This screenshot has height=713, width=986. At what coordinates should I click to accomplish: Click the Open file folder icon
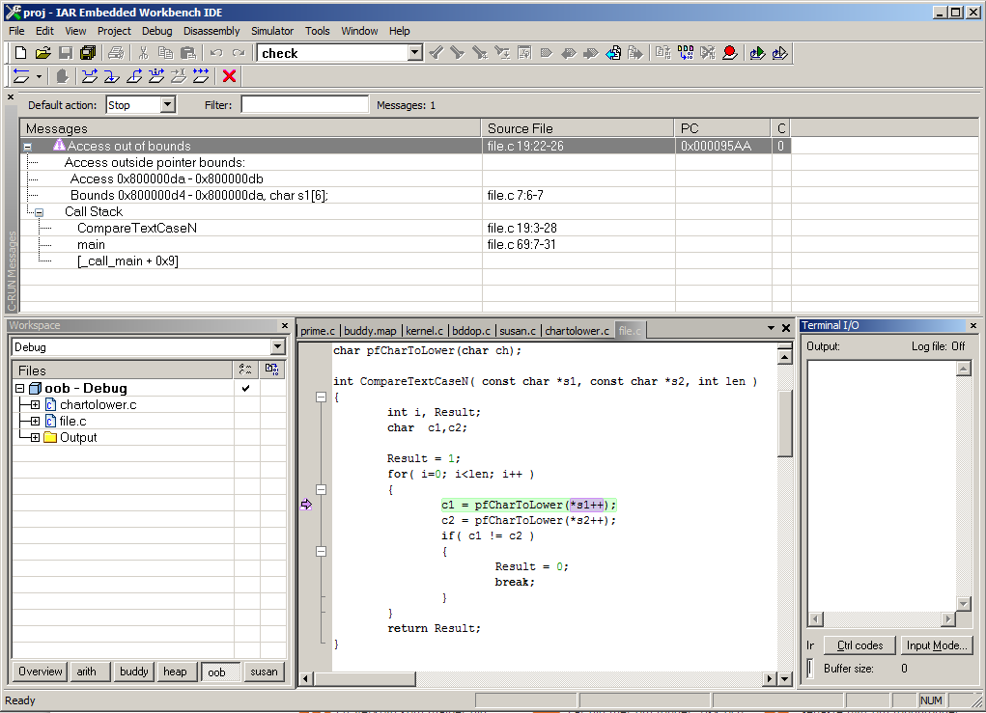(42, 53)
